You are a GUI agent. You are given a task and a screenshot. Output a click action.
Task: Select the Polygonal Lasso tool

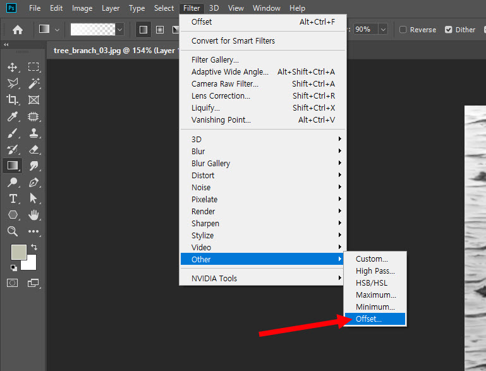[x=13, y=83]
